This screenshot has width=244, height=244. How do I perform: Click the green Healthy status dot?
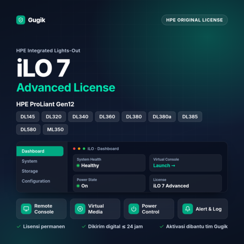78,166
